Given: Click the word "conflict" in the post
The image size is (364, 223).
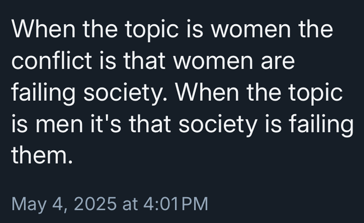Looking at the screenshot, I should pos(52,61).
